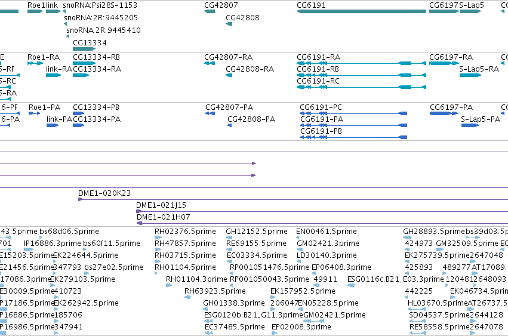Open the RE69155.5prime EST label
Screen dimensions: 508x336
click(x=256, y=243)
